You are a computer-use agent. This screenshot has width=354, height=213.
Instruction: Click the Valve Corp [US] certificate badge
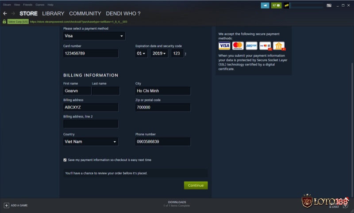click(x=18, y=22)
